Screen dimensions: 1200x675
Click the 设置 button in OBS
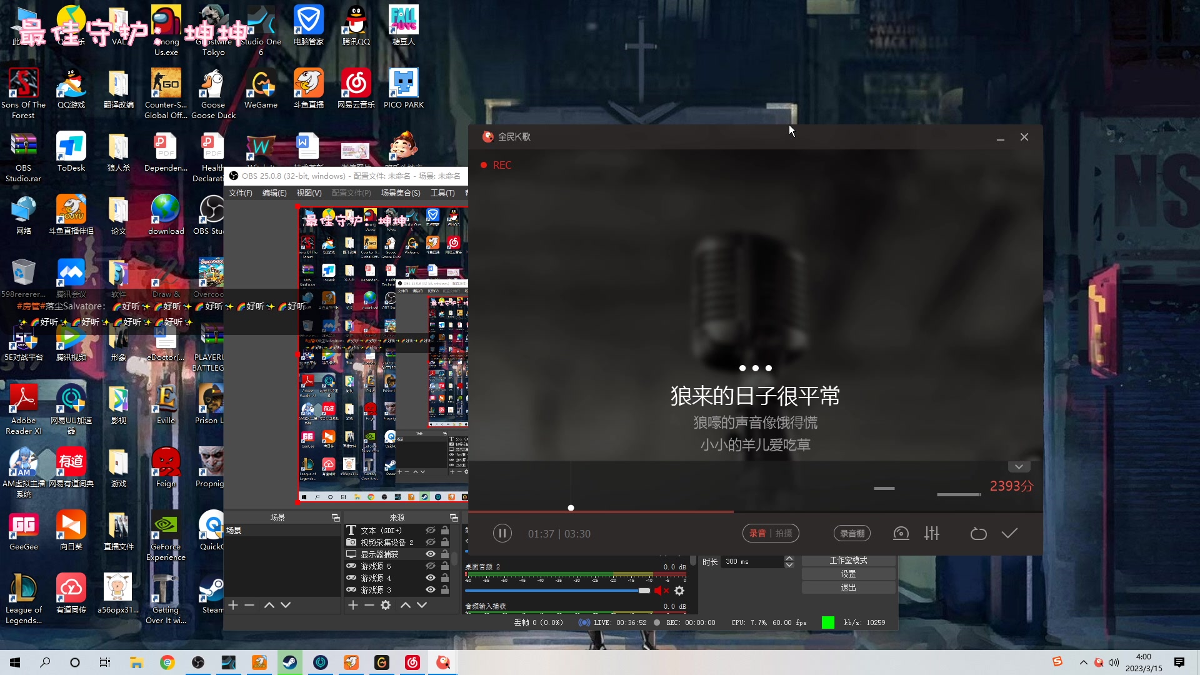[848, 573]
